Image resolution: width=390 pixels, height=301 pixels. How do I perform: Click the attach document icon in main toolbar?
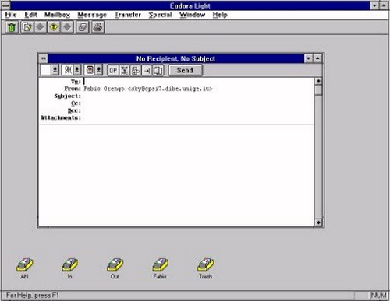pos(83,27)
